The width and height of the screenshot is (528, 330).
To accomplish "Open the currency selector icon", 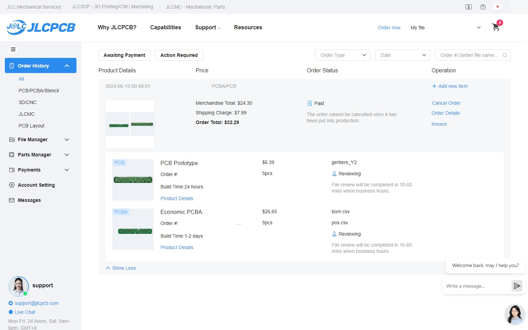I will [x=468, y=7].
